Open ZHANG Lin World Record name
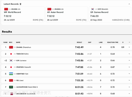The width and height of the screenshot is (132, 97). coord(16,9)
